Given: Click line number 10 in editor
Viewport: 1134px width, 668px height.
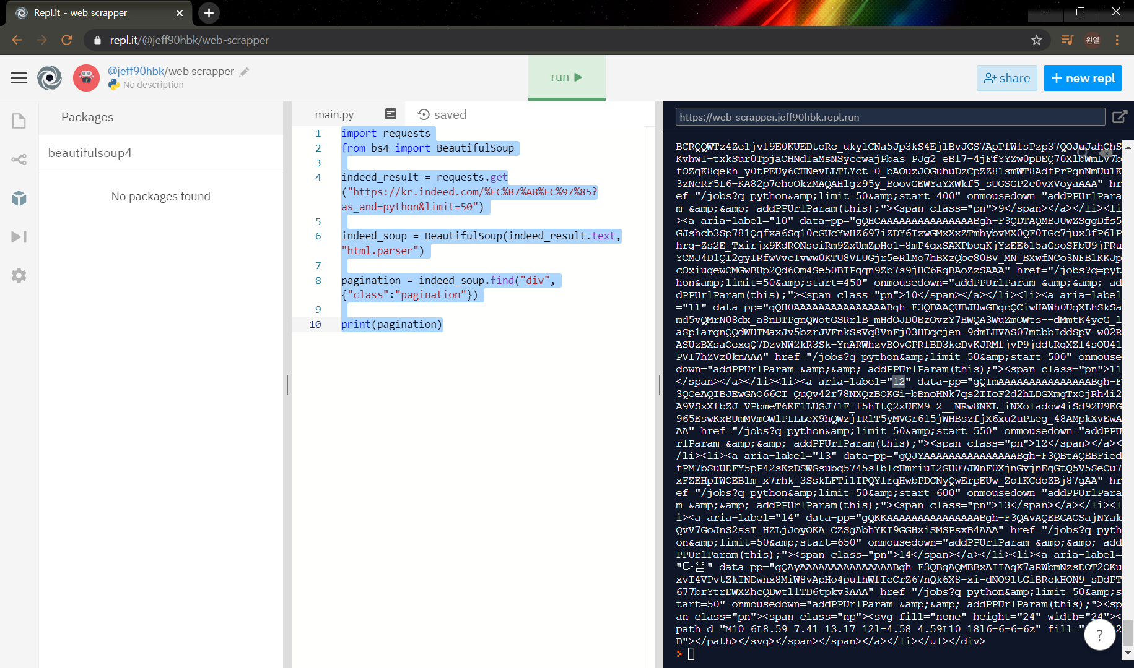Looking at the screenshot, I should (x=315, y=324).
